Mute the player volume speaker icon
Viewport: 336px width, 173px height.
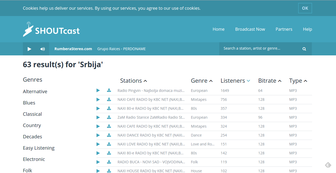pos(42,49)
